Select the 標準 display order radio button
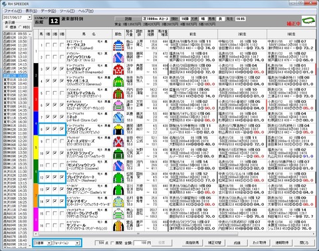 7,27
